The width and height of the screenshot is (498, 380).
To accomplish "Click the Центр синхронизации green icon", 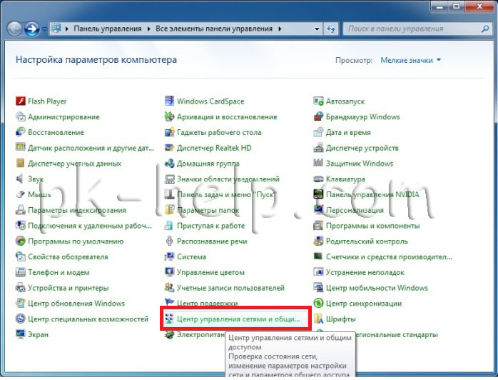I will 318,304.
